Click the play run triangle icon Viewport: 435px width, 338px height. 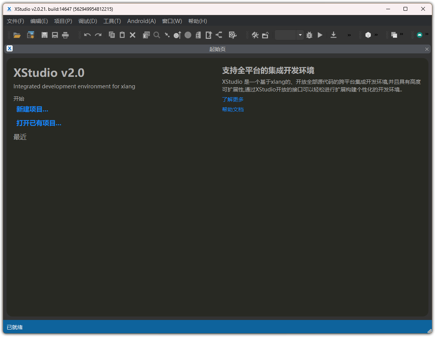click(x=320, y=35)
